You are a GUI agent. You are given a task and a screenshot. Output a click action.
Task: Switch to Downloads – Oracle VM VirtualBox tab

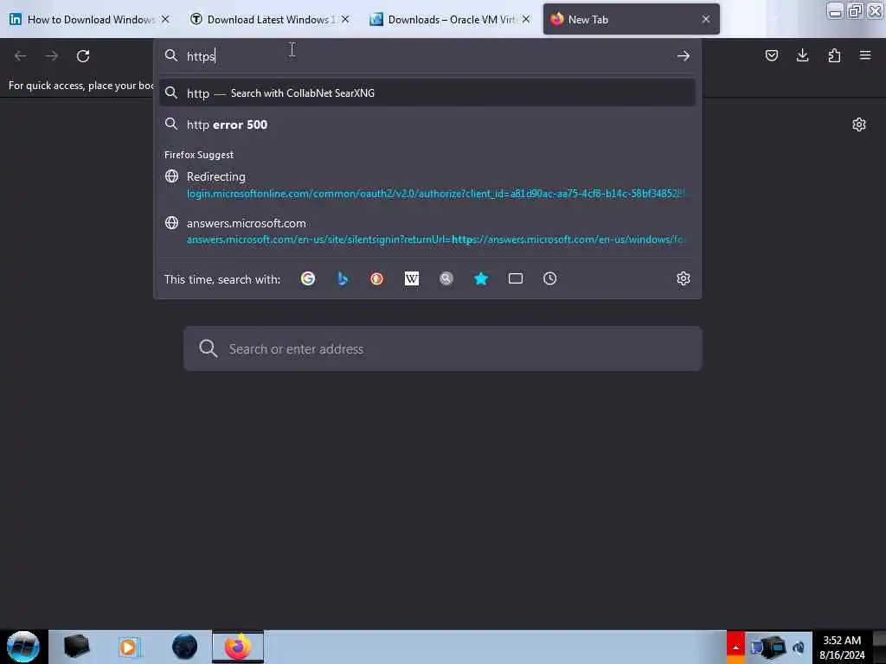click(450, 19)
